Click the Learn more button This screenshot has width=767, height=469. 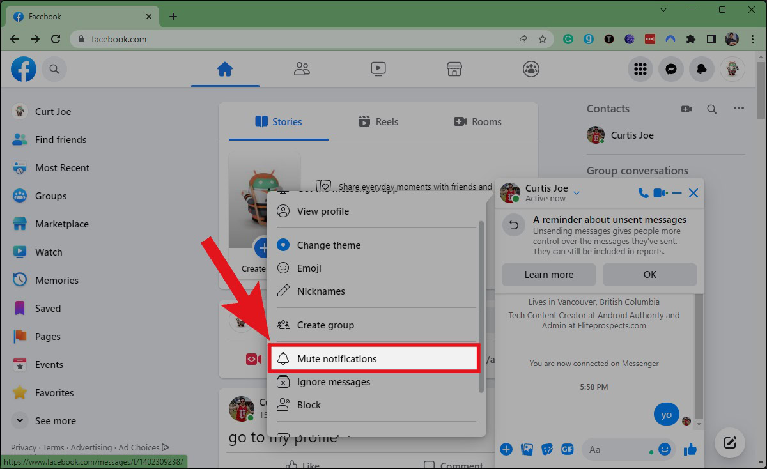[x=549, y=275]
